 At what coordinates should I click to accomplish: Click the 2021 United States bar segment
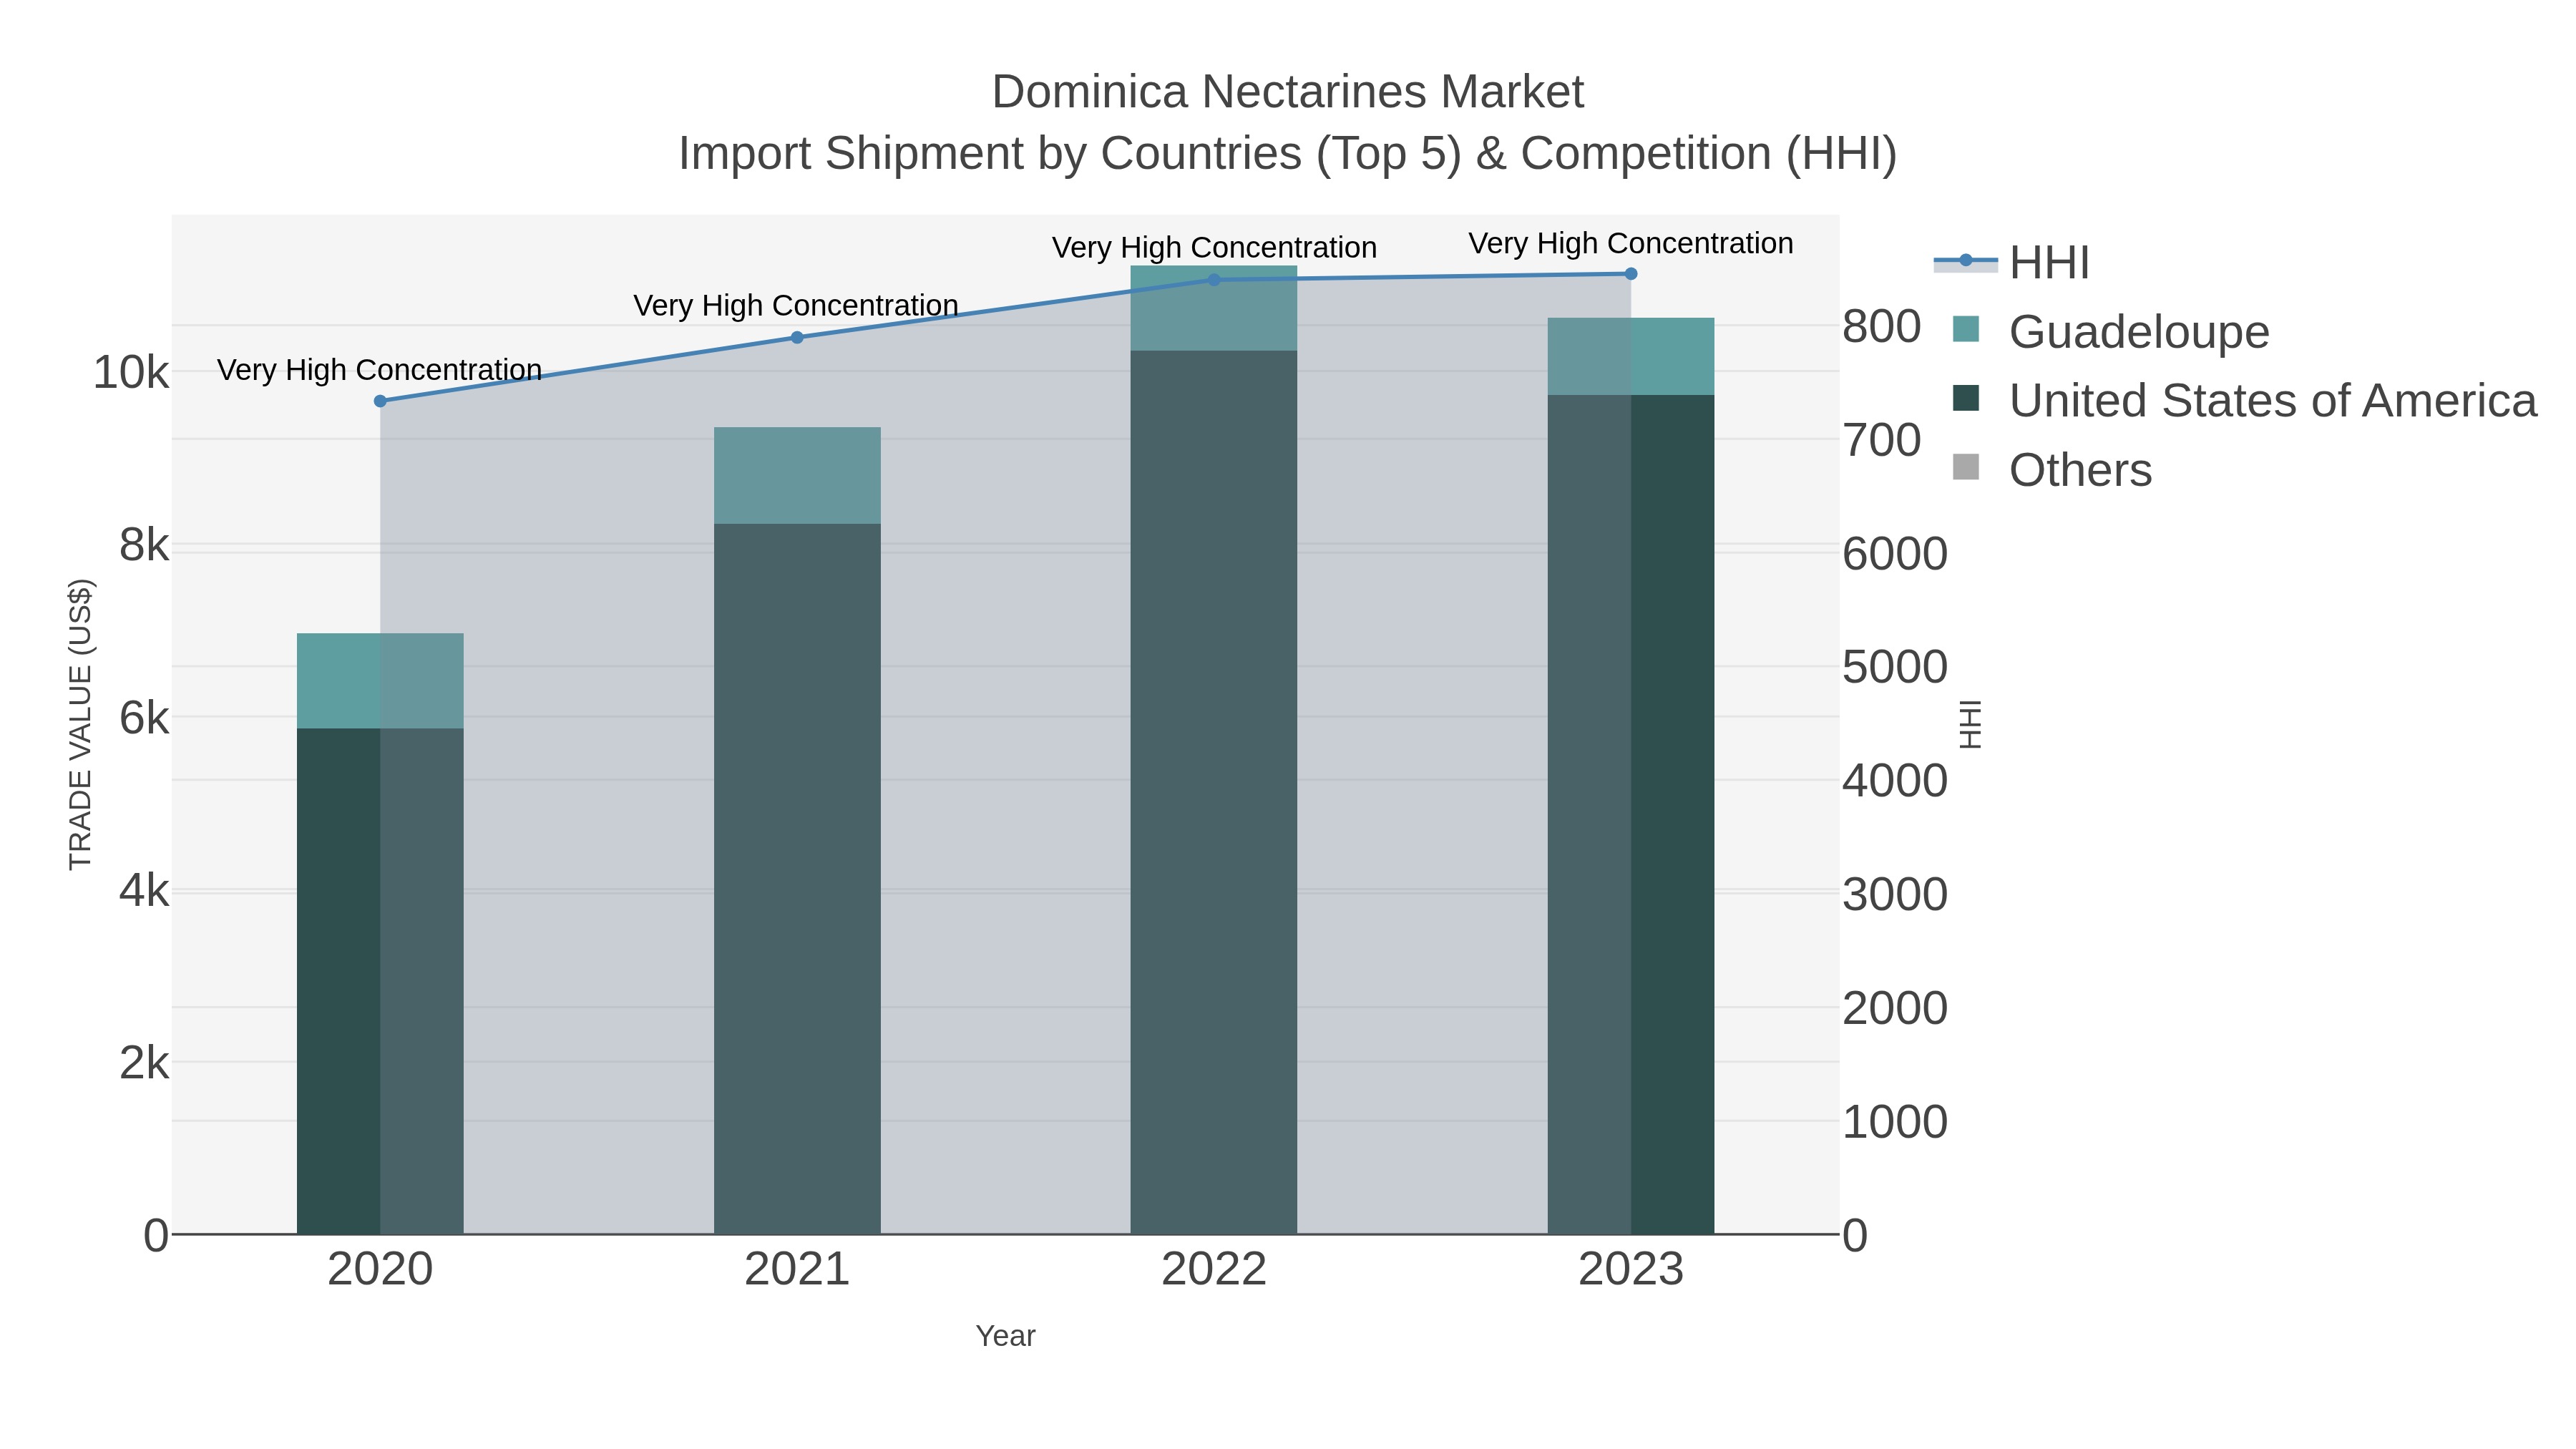(x=797, y=879)
